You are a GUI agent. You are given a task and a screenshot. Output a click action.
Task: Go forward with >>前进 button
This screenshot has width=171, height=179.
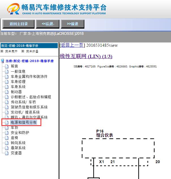[x=72, y=24]
